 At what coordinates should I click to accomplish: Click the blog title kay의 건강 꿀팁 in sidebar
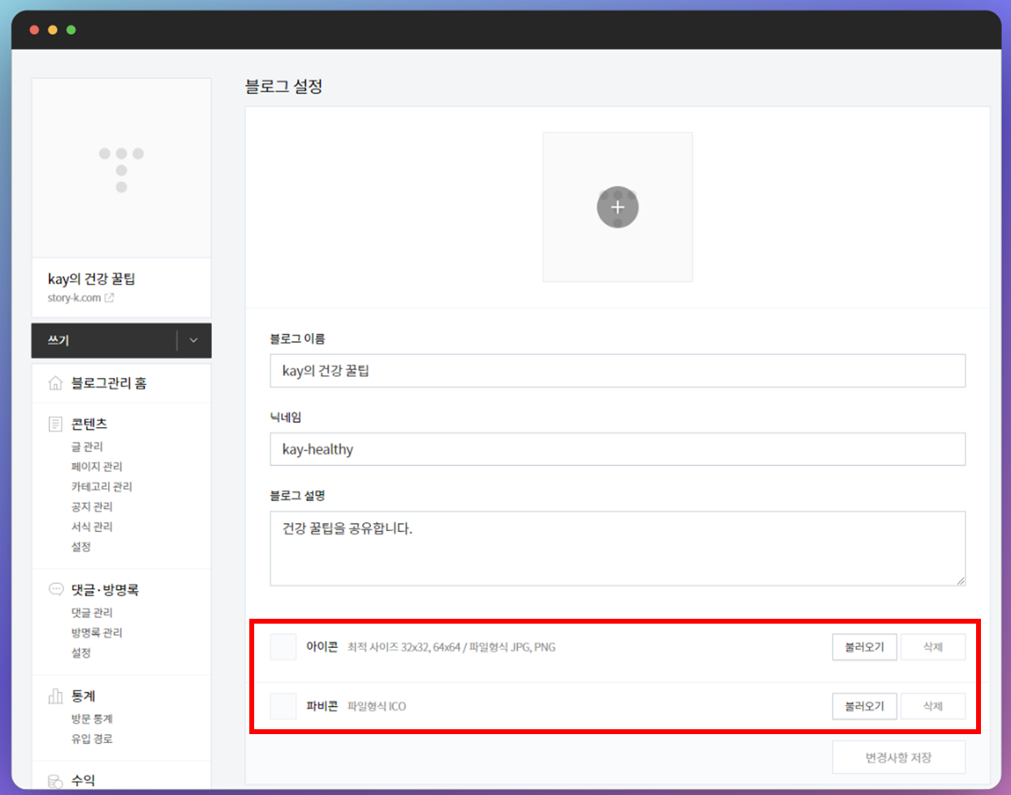click(x=92, y=279)
